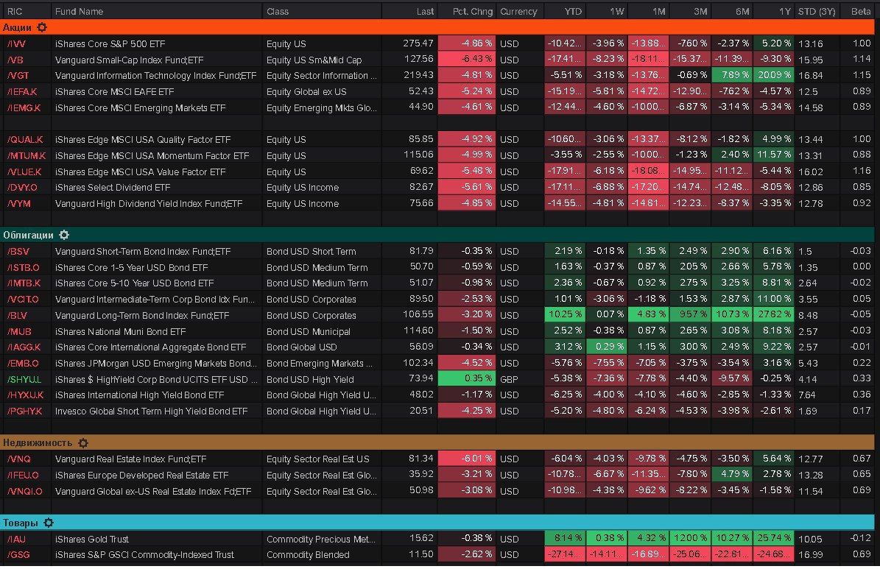The height and width of the screenshot is (569, 880).
Task: Open the /VNQ ticker link
Action: pos(18,459)
